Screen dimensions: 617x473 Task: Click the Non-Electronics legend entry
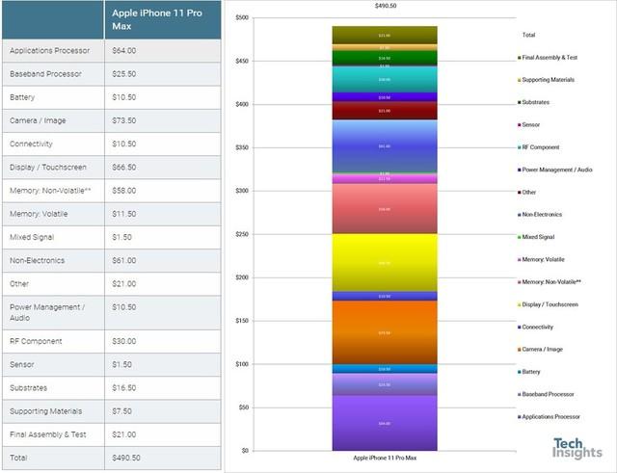(540, 215)
